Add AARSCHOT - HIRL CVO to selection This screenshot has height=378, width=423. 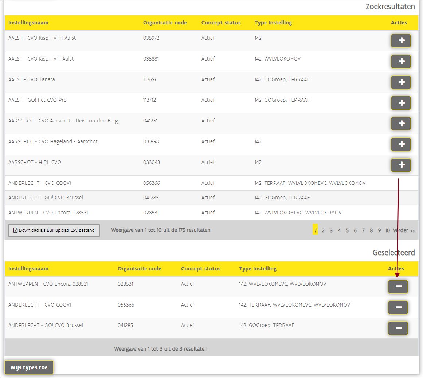[x=401, y=165]
